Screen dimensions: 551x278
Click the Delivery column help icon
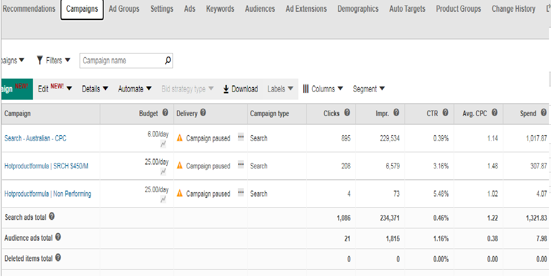pyautogui.click(x=203, y=113)
